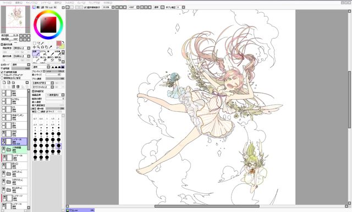The height and width of the screenshot is (212, 352).
Task: Select the move tool
Action: (x=34, y=47)
